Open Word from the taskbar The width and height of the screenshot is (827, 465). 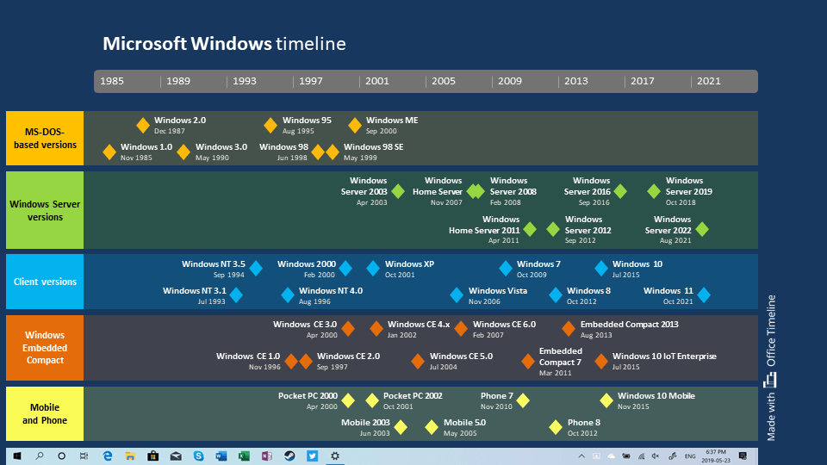pos(221,456)
